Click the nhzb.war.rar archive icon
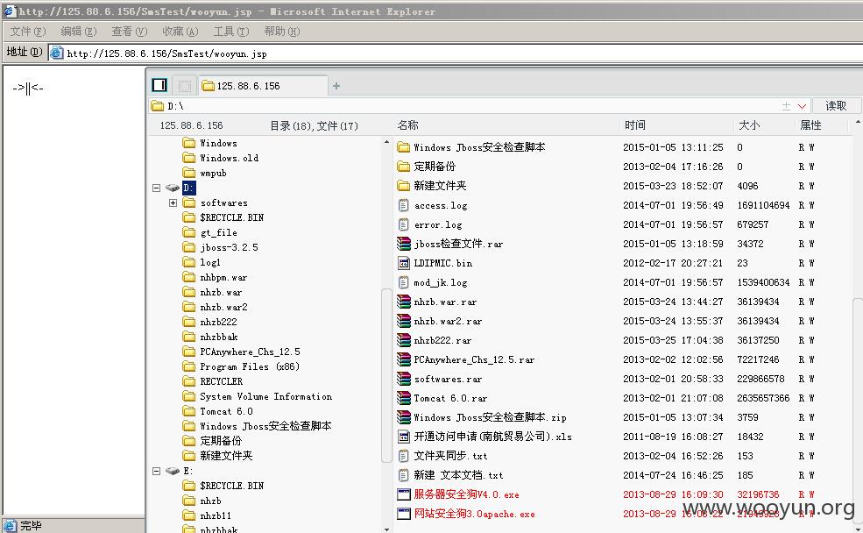This screenshot has height=533, width=863. [x=403, y=302]
